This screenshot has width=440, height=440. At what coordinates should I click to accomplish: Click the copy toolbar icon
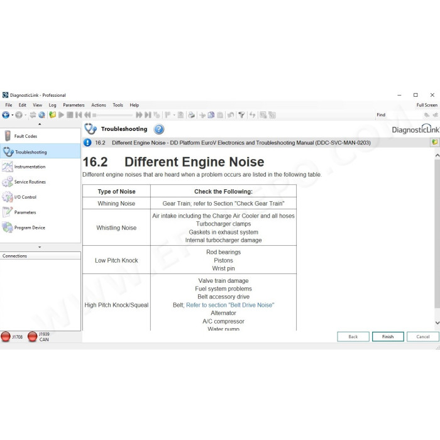(211, 115)
